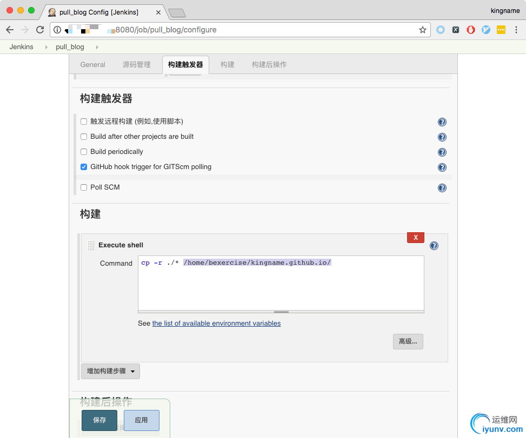Screen dimensions: 526x438
Task: Go to pull_blog breadcrumb link
Action: coord(70,47)
